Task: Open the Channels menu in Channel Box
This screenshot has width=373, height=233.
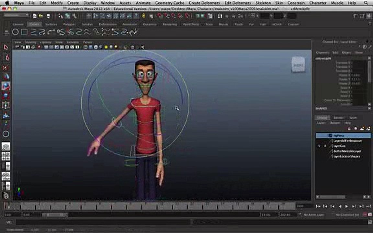Action: click(x=322, y=52)
